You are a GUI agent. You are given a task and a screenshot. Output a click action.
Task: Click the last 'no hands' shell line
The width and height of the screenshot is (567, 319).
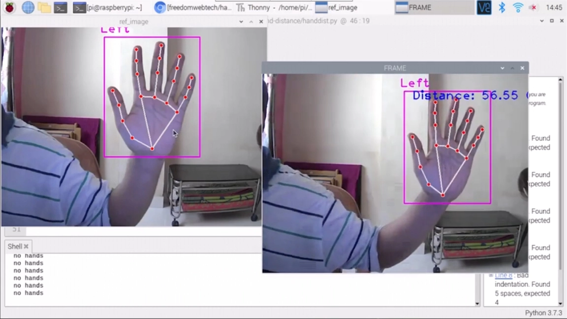click(28, 293)
